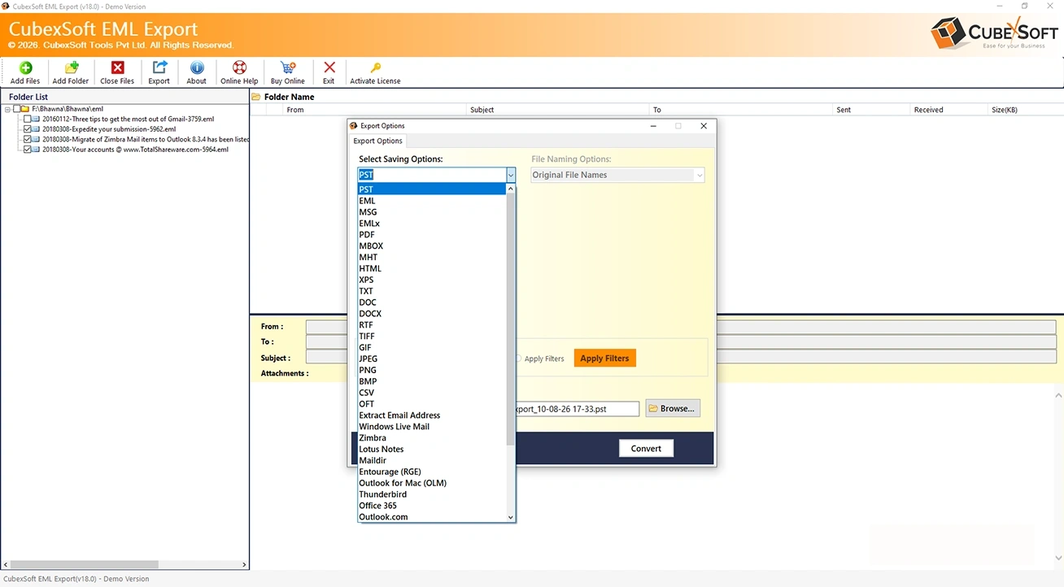Click the orange Apply Filters button
Image resolution: width=1064 pixels, height=587 pixels.
604,359
